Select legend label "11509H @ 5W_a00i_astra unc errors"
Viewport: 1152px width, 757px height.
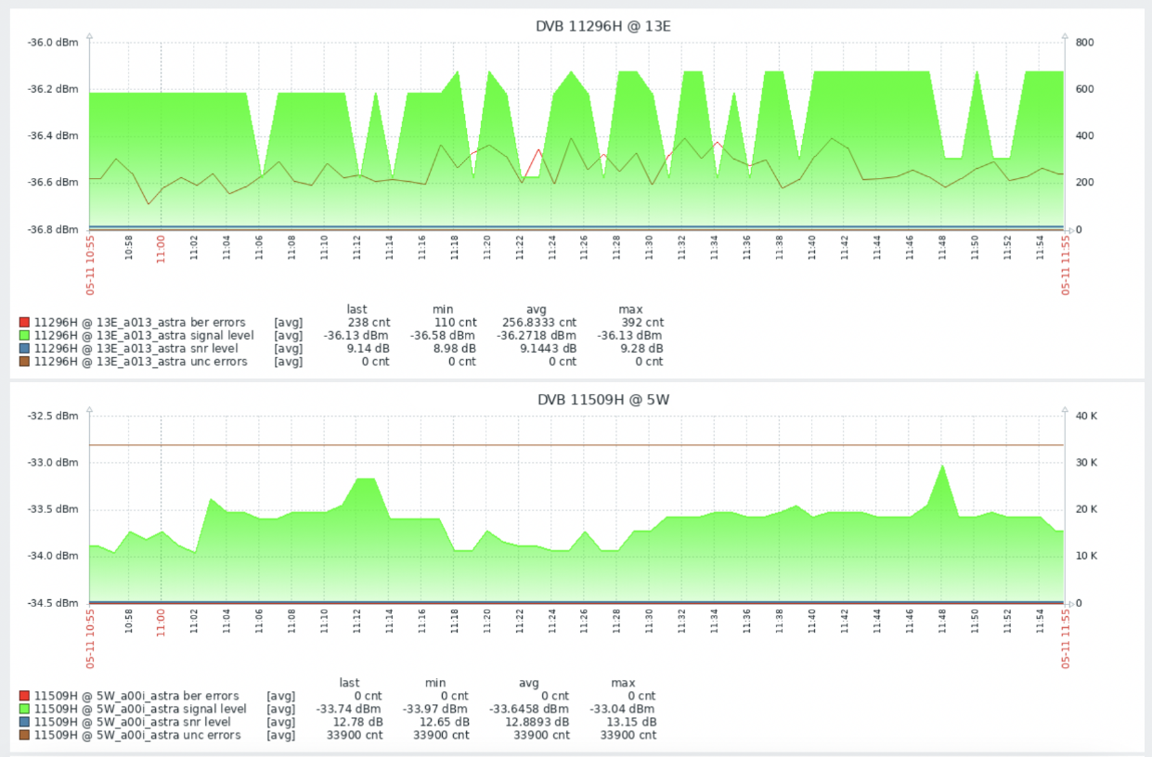(136, 736)
